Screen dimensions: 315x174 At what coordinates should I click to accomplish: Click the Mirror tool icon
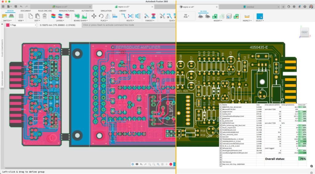pos(108,16)
